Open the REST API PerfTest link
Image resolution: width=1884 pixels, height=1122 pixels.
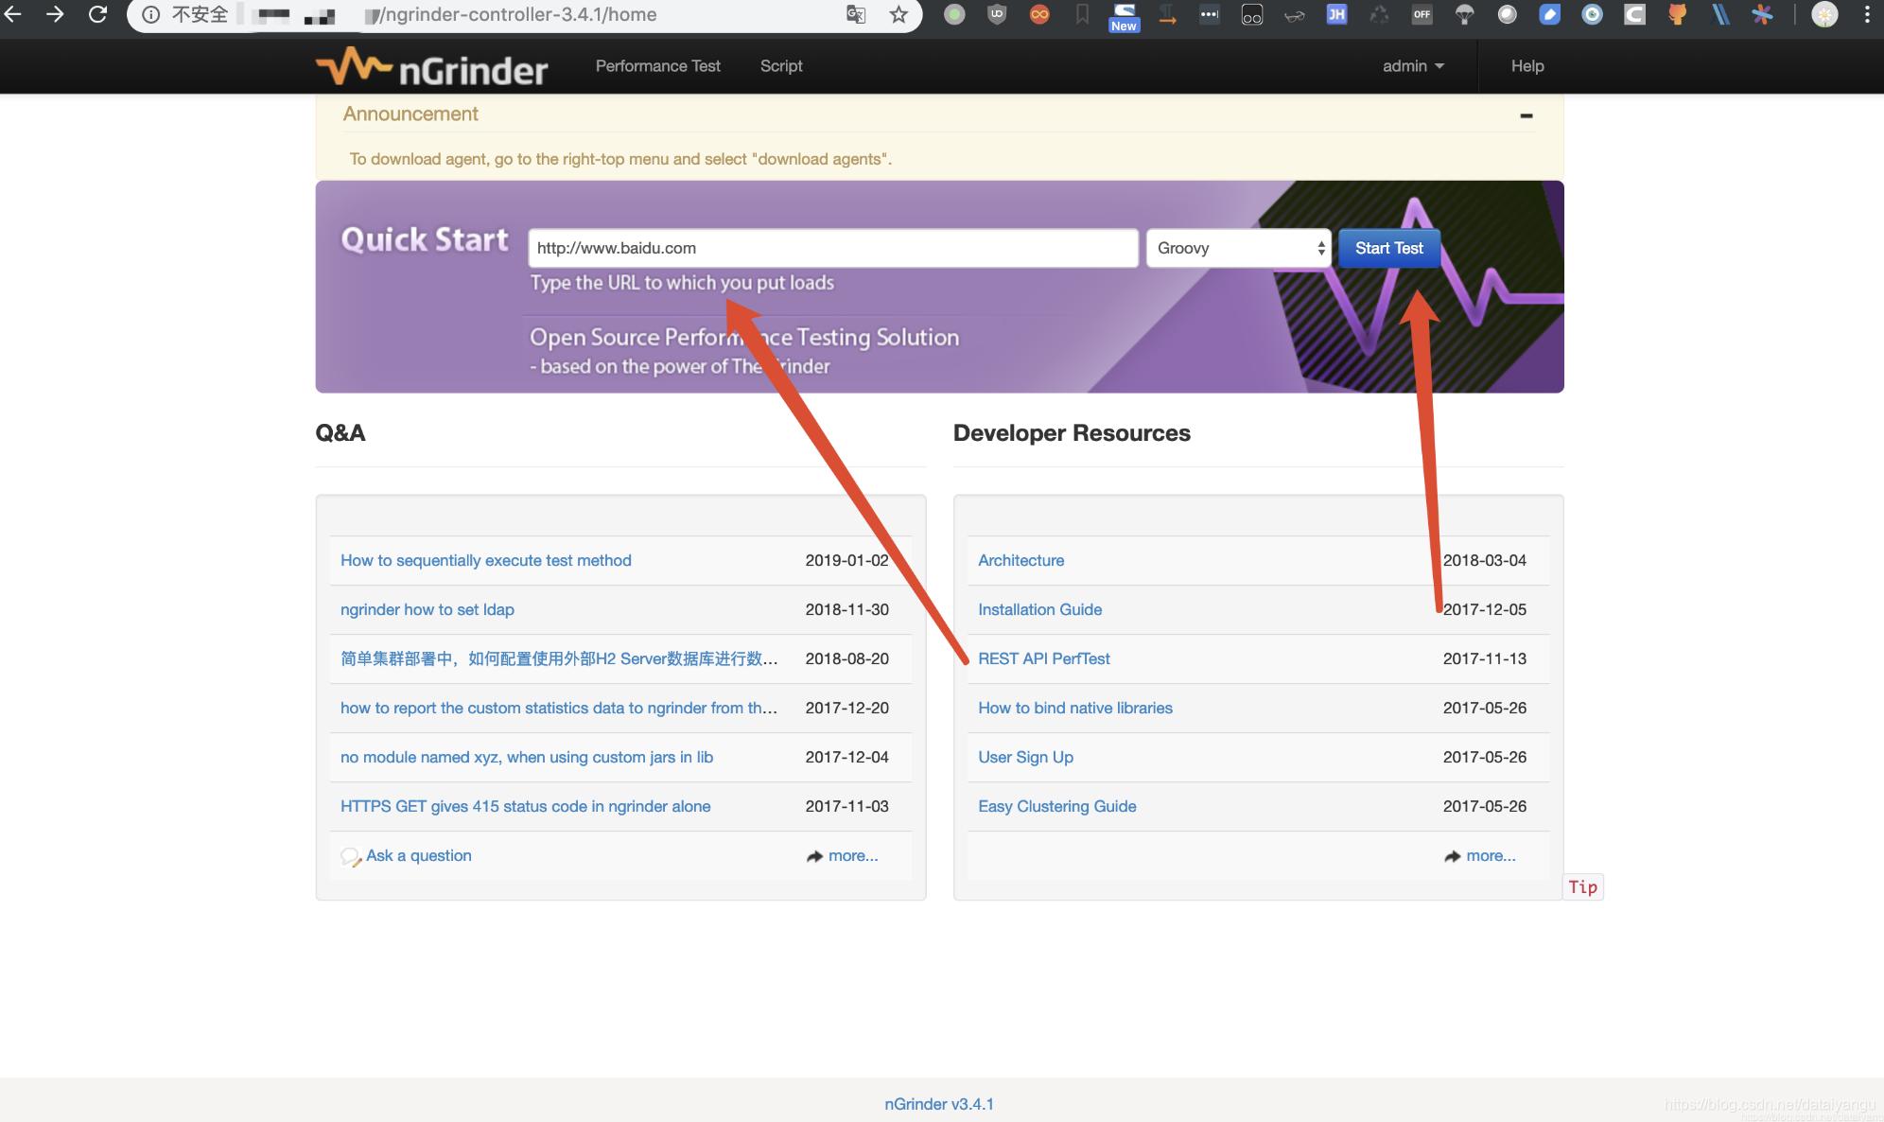(1043, 658)
